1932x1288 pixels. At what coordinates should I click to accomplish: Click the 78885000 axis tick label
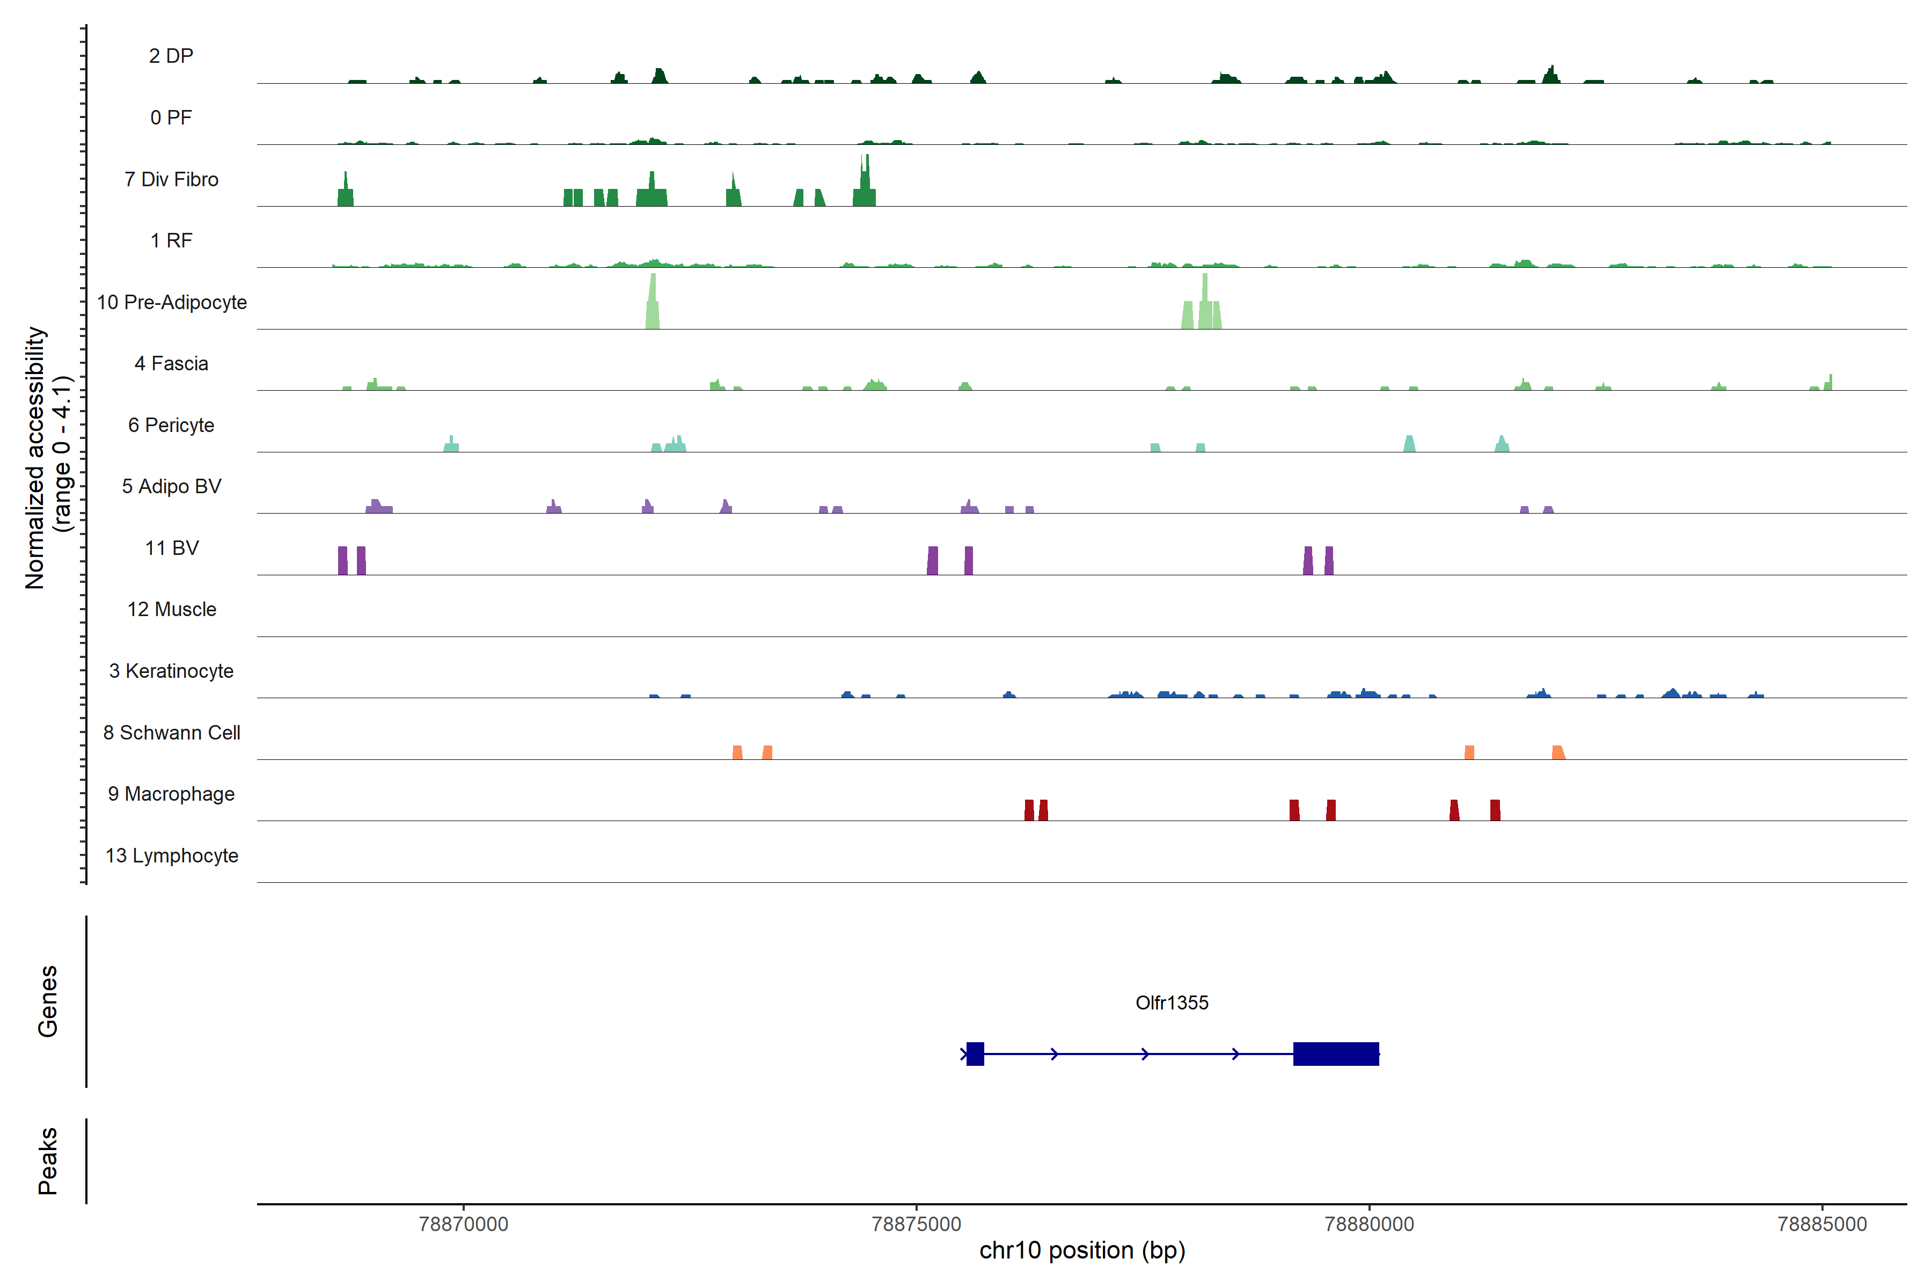pyautogui.click(x=1822, y=1224)
